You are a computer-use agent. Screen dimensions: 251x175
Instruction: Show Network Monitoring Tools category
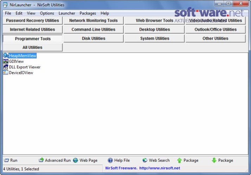(x=94, y=20)
